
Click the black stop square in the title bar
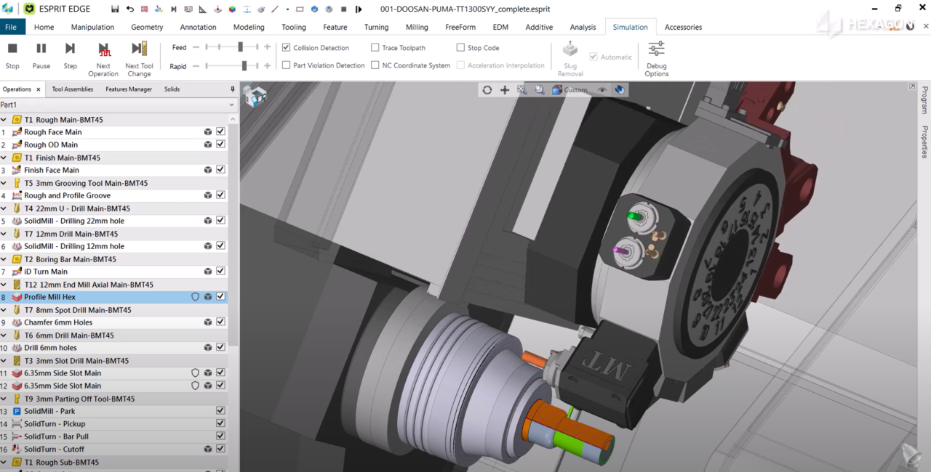[x=343, y=9]
